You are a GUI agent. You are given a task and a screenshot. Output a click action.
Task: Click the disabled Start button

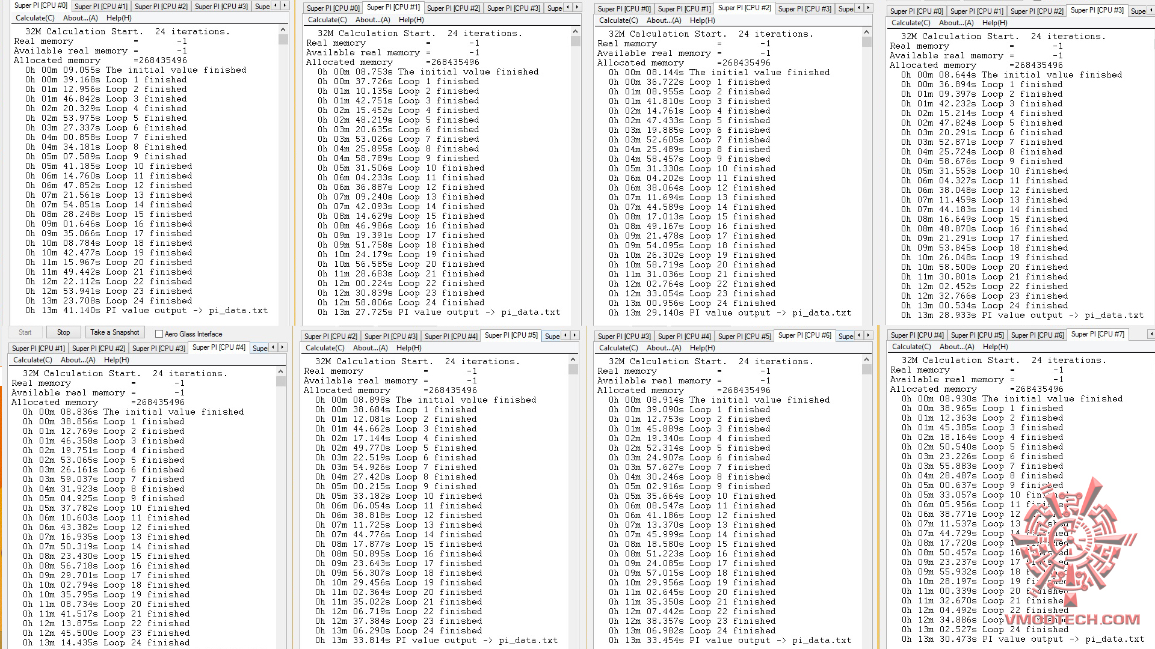(25, 332)
